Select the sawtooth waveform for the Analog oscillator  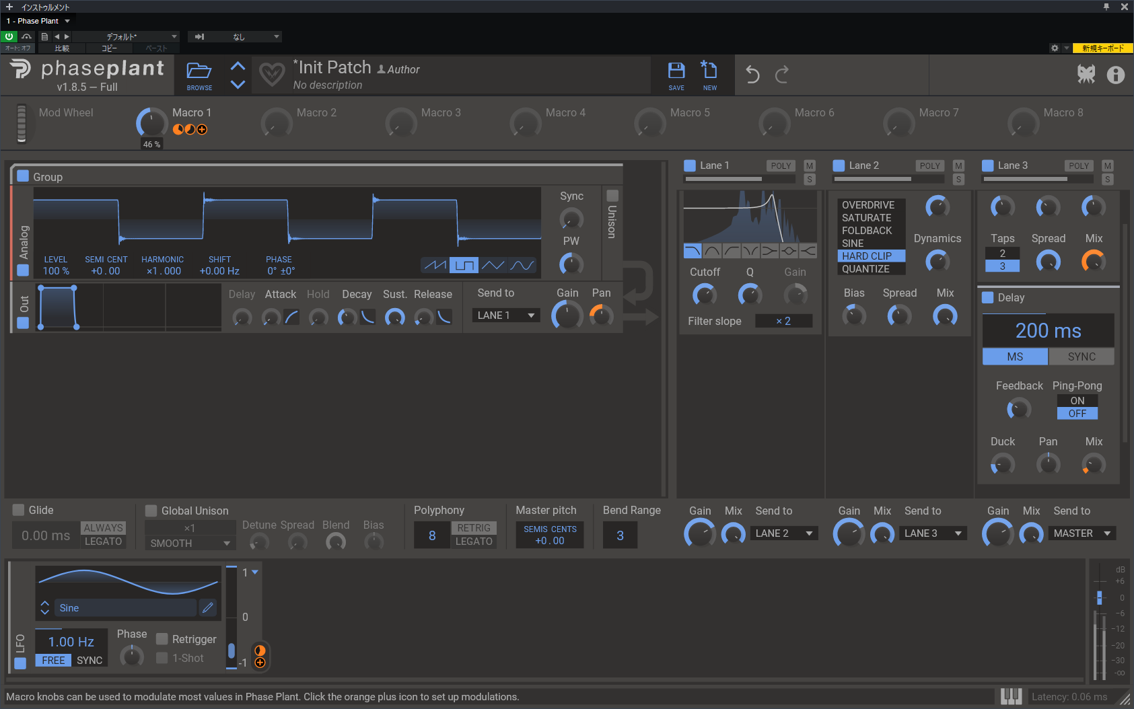click(435, 265)
